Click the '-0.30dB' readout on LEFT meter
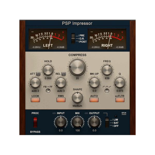155x155 pixels. [60, 47]
